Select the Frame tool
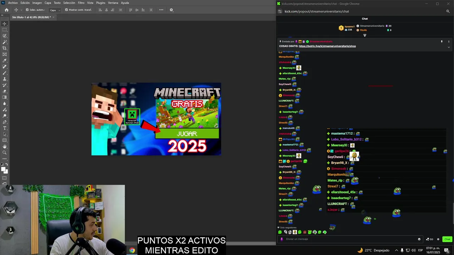Screen dimensions: 454x255 (x=5, y=54)
